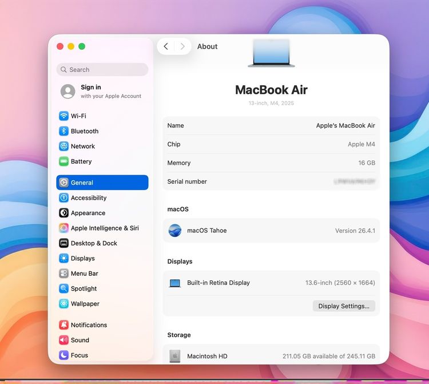Click the About title
The width and height of the screenshot is (429, 384).
point(208,46)
